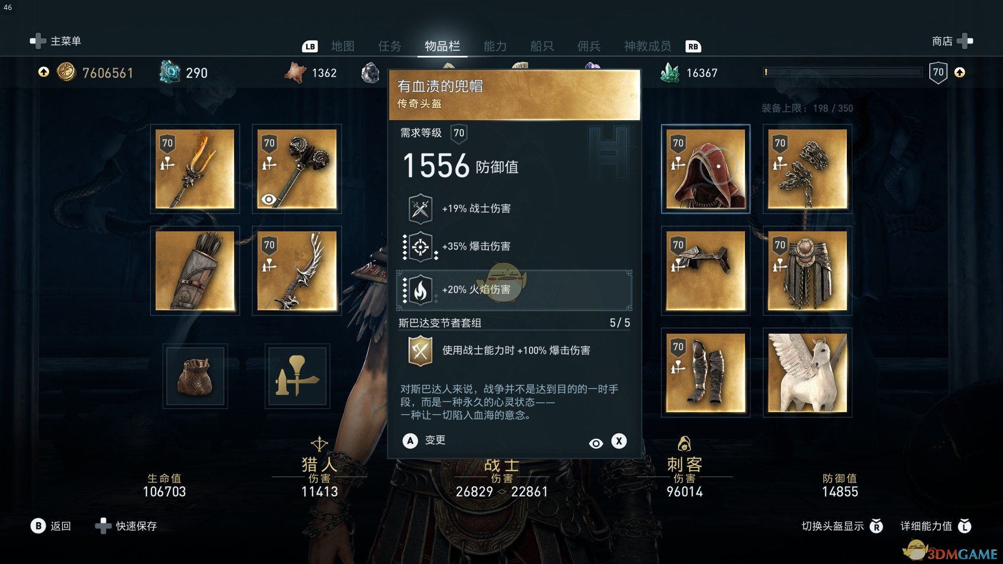Switch to the 能力 abilities tab
1003x564 pixels.
click(x=495, y=46)
